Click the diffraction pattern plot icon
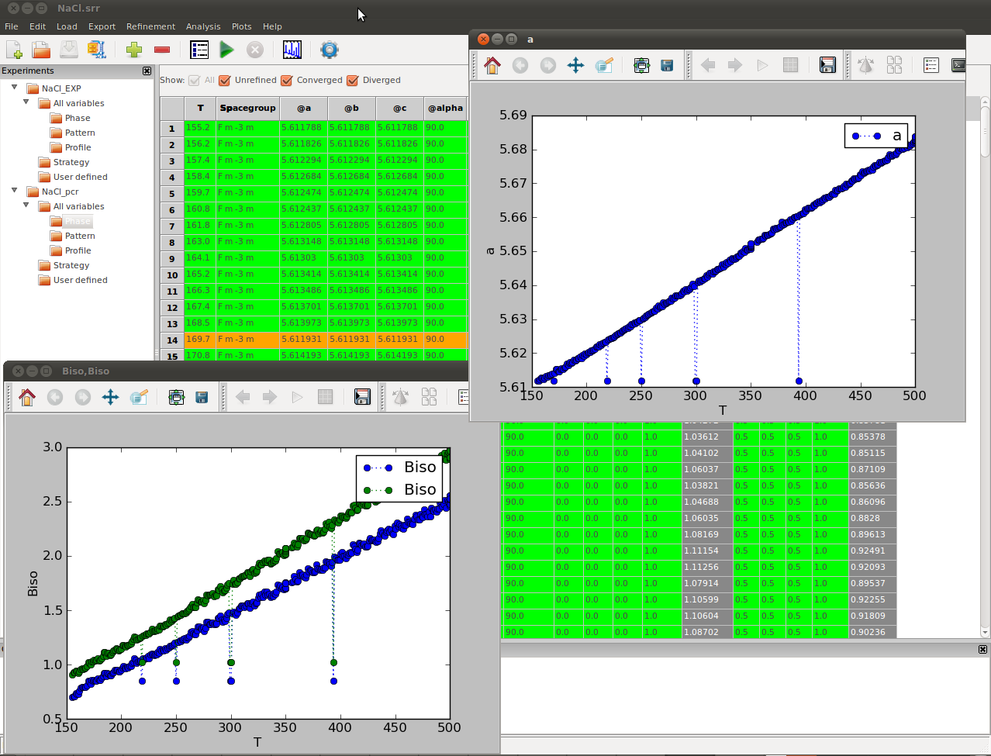The height and width of the screenshot is (756, 991). 292,50
